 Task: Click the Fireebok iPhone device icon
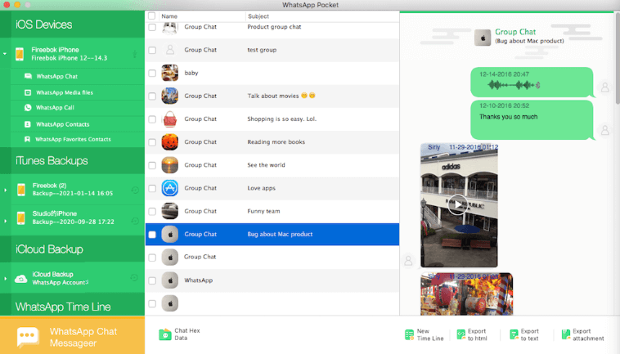[x=20, y=54]
